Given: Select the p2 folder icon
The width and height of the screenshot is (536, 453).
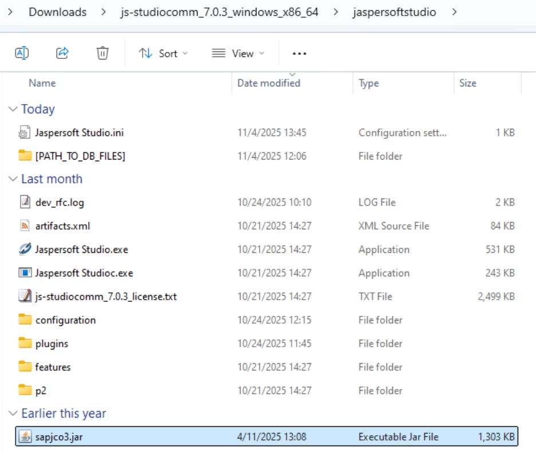Looking at the screenshot, I should click(x=25, y=390).
